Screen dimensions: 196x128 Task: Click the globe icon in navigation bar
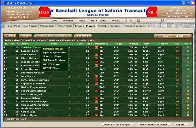tap(138, 21)
